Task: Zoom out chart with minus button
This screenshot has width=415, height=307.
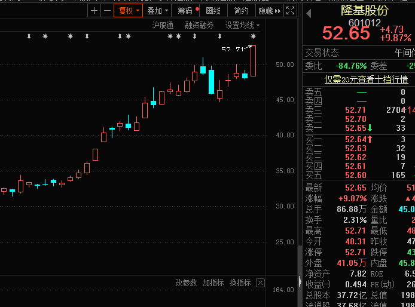Action: point(107,11)
